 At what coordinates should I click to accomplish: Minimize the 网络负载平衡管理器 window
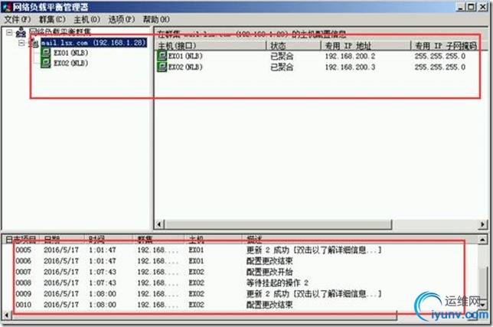point(461,7)
